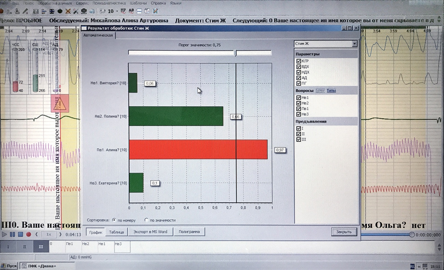Toggle the Пв1 question checkbox

[299, 109]
